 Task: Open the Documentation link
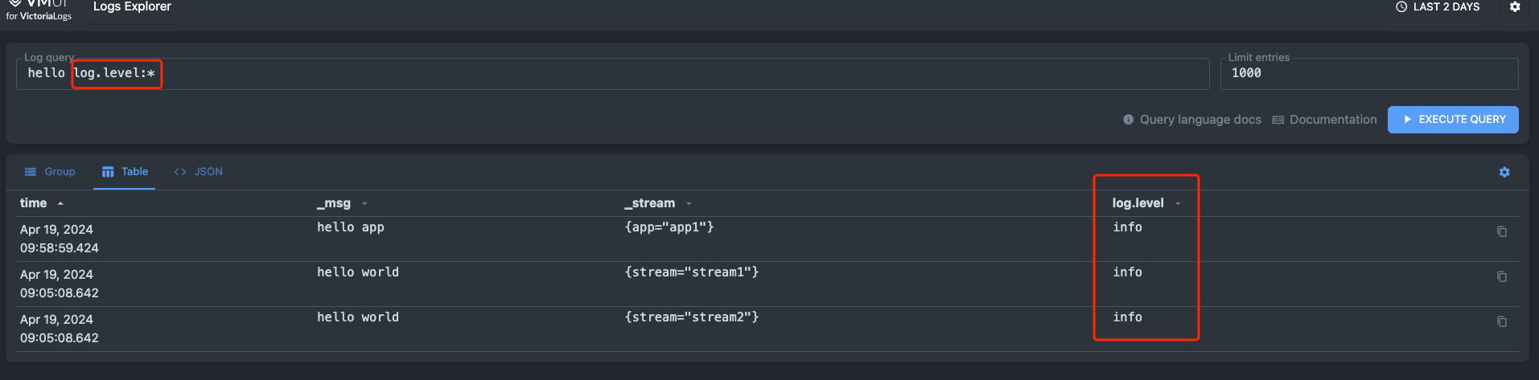tap(1332, 120)
